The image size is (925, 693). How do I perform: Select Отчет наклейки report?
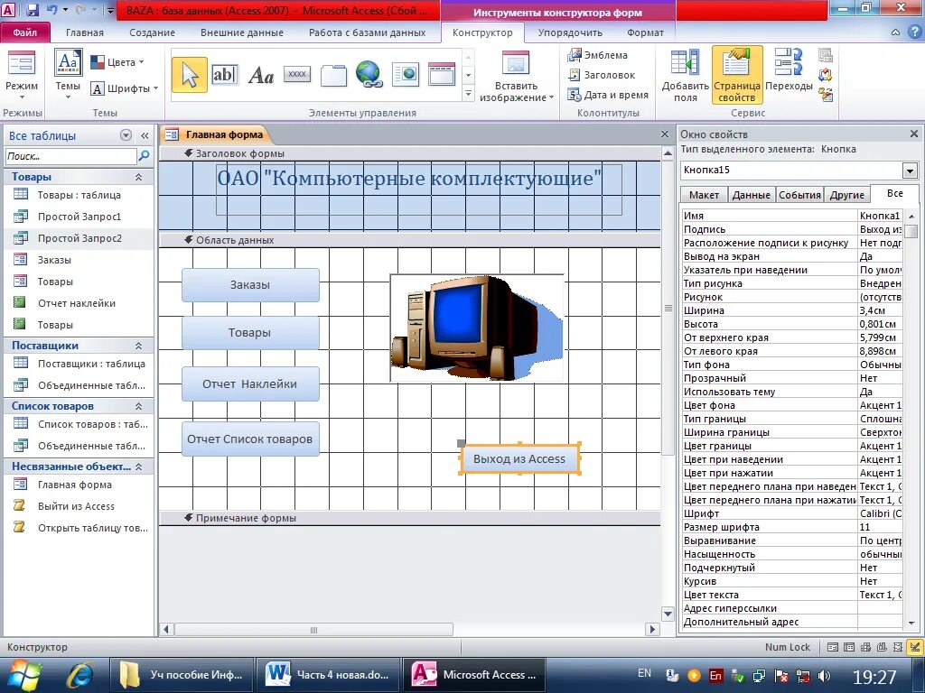tap(79, 303)
